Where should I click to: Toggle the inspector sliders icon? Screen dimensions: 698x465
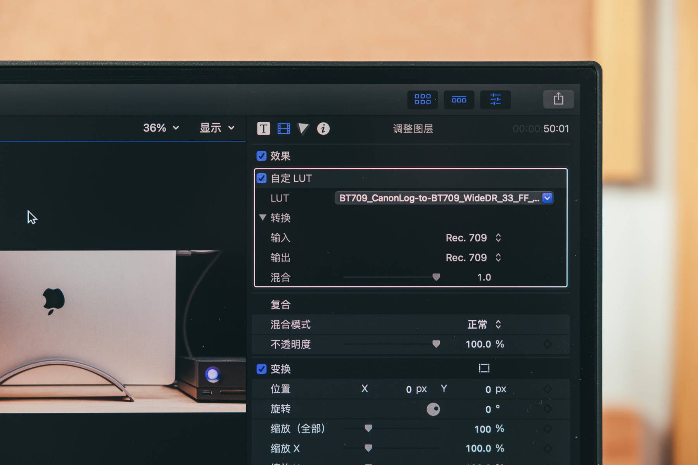[495, 100]
